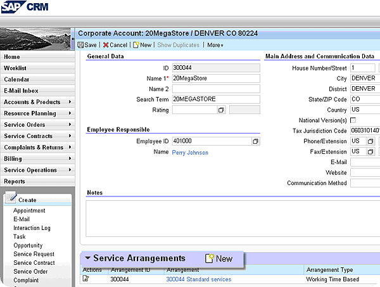Screen dimensions: 380x287
Task: Create a new E-Mail
Action: tap(22, 219)
